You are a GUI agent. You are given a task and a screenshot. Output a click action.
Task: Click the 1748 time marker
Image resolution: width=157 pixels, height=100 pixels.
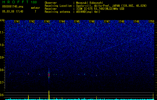pyautogui.click(x=121, y=21)
